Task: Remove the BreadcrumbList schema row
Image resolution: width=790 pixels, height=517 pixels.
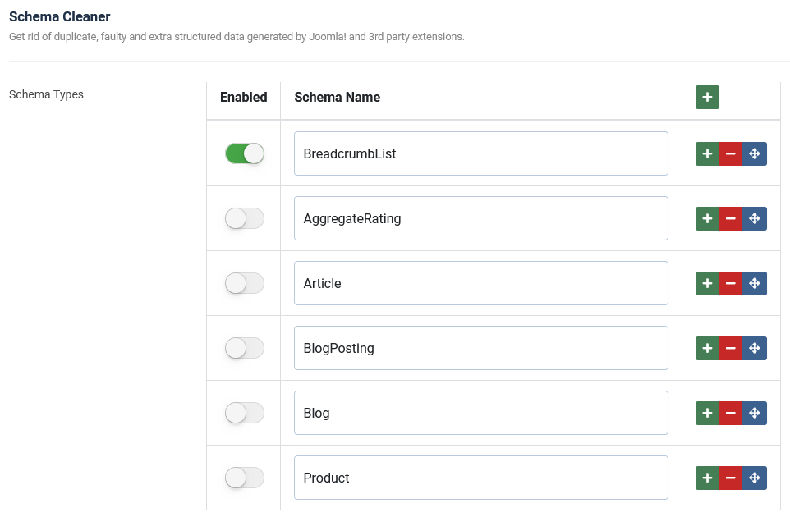Action: click(730, 154)
